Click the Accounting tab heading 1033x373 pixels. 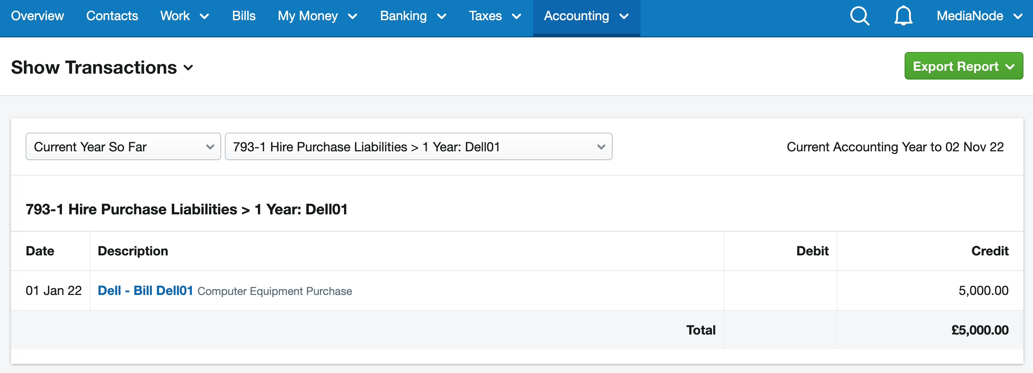click(576, 16)
